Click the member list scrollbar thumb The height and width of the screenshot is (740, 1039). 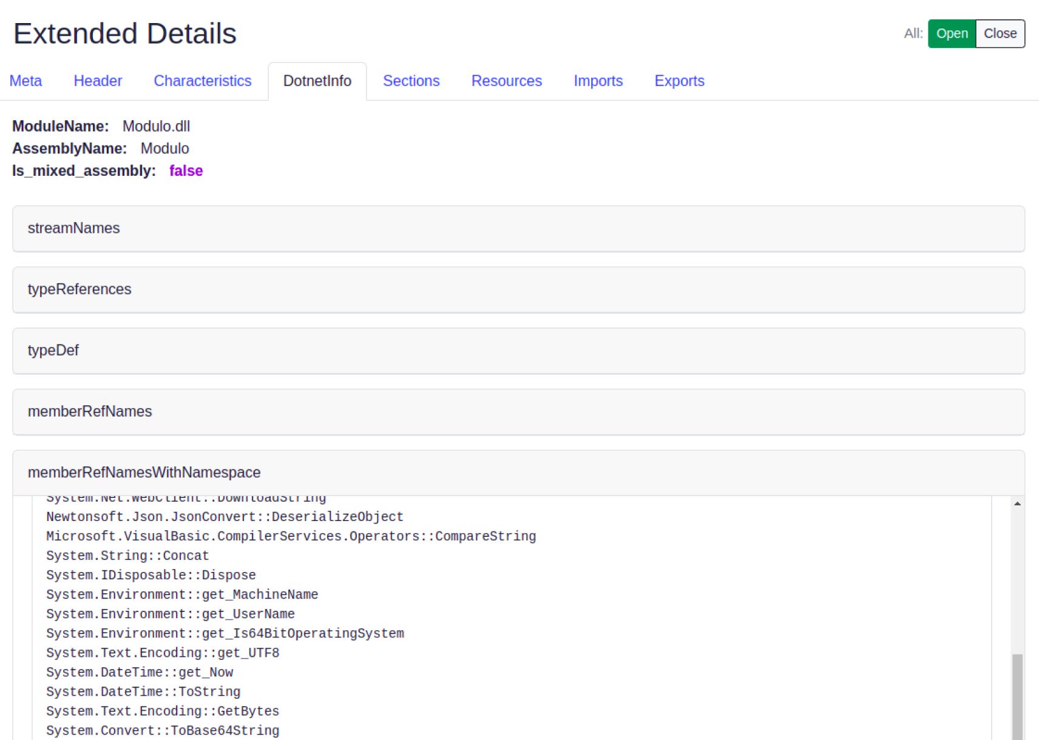[x=1017, y=696]
